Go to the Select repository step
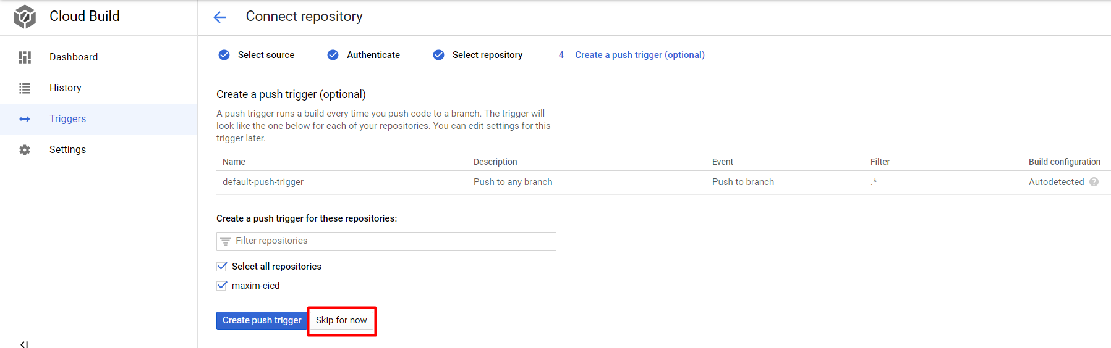1111x348 pixels. click(x=487, y=55)
